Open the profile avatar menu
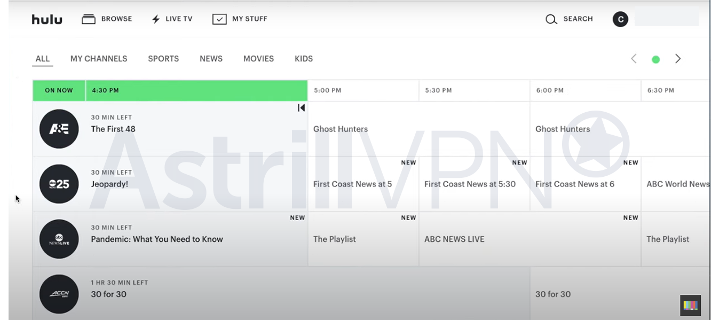Viewport: 719px width, 320px height. (x=620, y=19)
